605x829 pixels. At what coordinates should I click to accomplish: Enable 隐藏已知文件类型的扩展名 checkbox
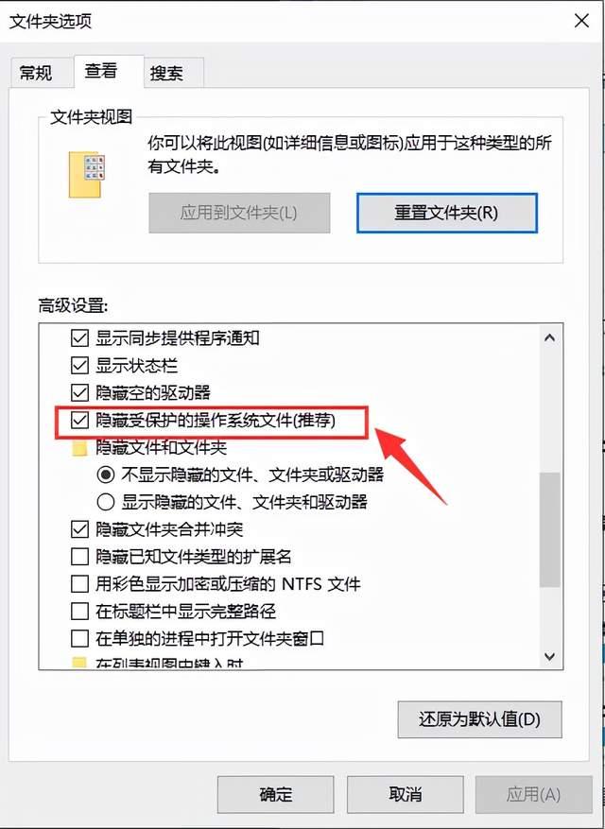[x=79, y=557]
